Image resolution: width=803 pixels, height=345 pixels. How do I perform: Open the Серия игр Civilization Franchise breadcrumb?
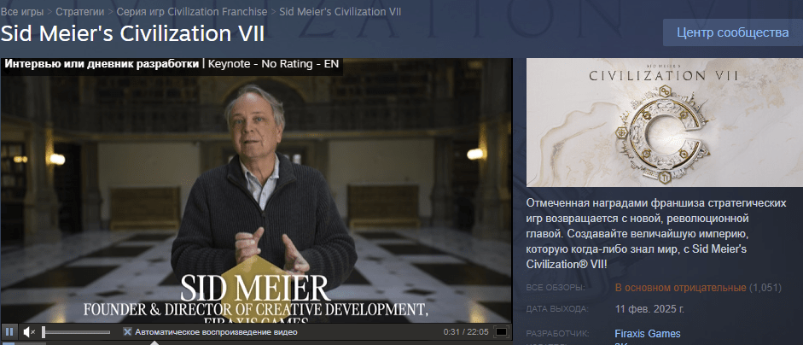point(192,11)
